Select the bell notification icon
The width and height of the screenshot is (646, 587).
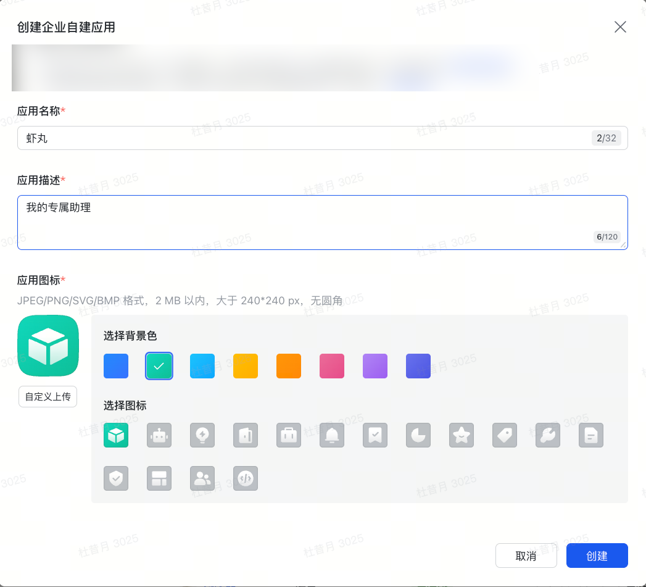pyautogui.click(x=332, y=435)
